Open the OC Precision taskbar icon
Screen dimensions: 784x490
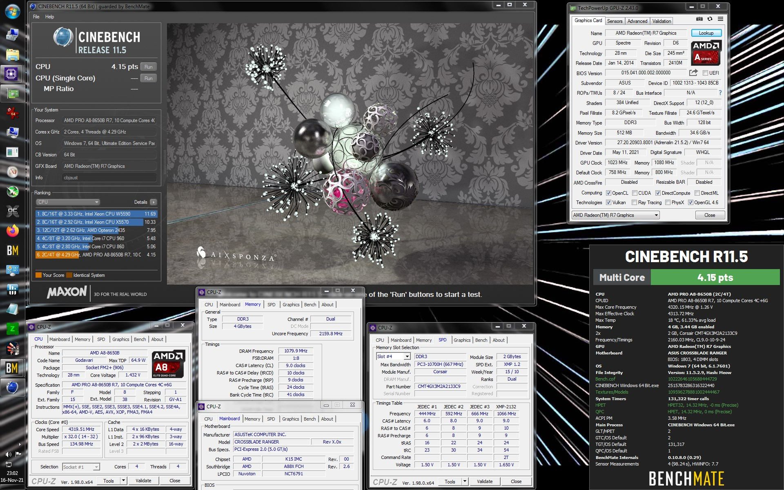pyautogui.click(x=12, y=211)
